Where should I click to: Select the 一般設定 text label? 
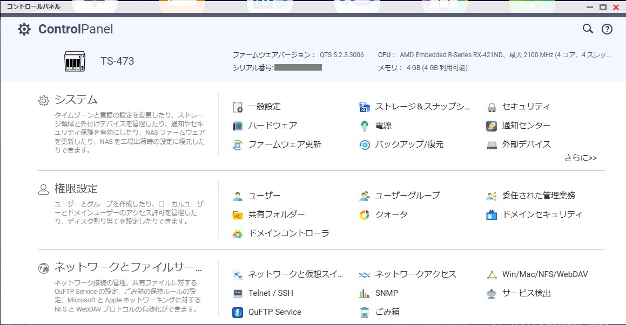[265, 107]
